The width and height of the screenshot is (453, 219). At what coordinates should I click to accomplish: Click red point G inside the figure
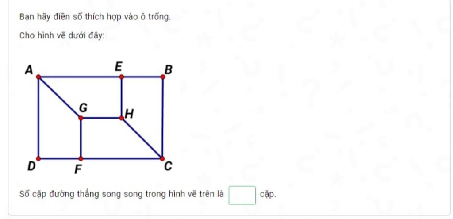[81, 118]
